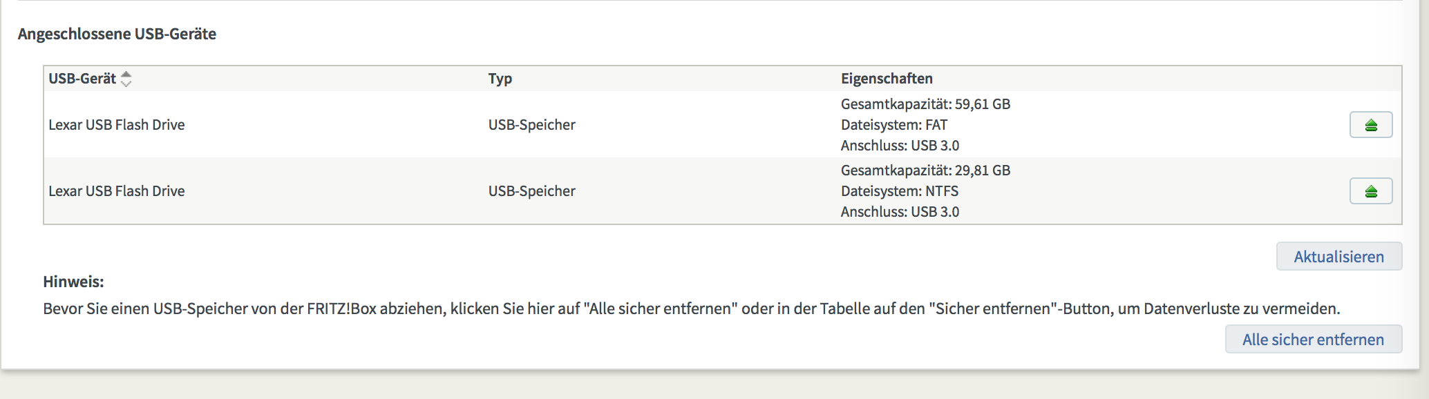
Task: Click Anschluss: USB 3.0 under NTFS drive
Action: tap(900, 212)
